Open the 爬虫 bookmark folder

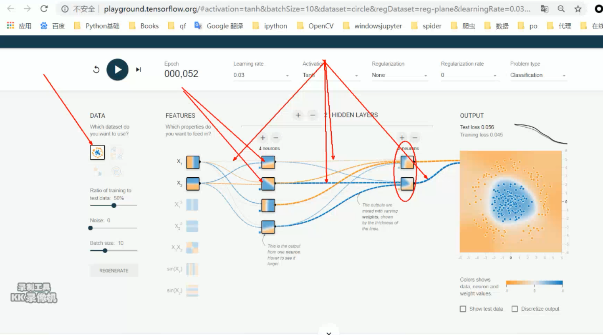point(463,26)
